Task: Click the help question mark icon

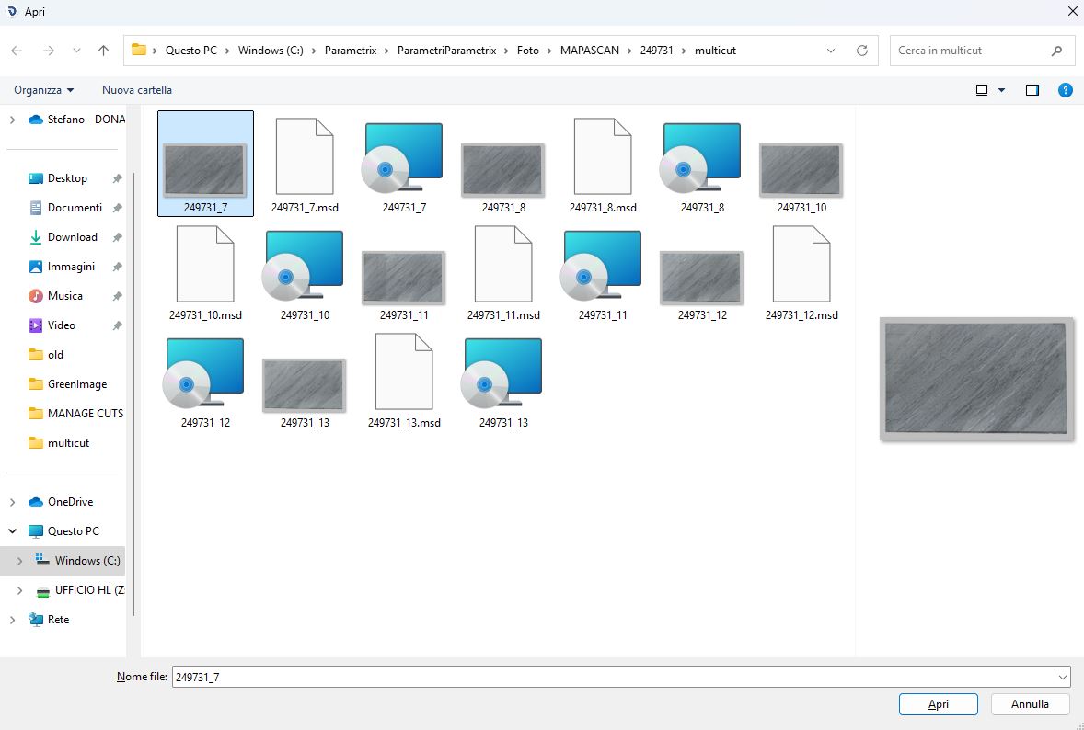Action: (x=1066, y=90)
